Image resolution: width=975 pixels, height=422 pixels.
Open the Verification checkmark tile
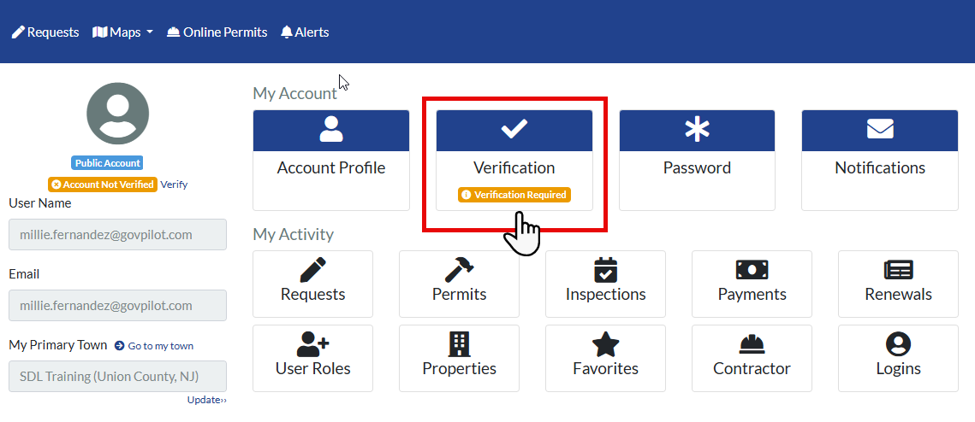pos(514,160)
